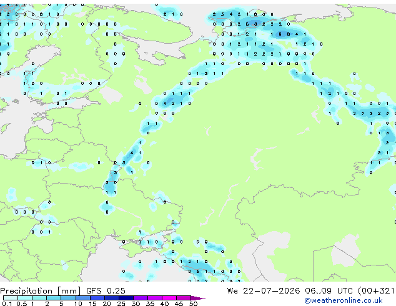Image resolution: width=396 pixels, height=306 pixels.
Task: Pick the legend swatch between 45 and 50
Action: click(x=184, y=298)
